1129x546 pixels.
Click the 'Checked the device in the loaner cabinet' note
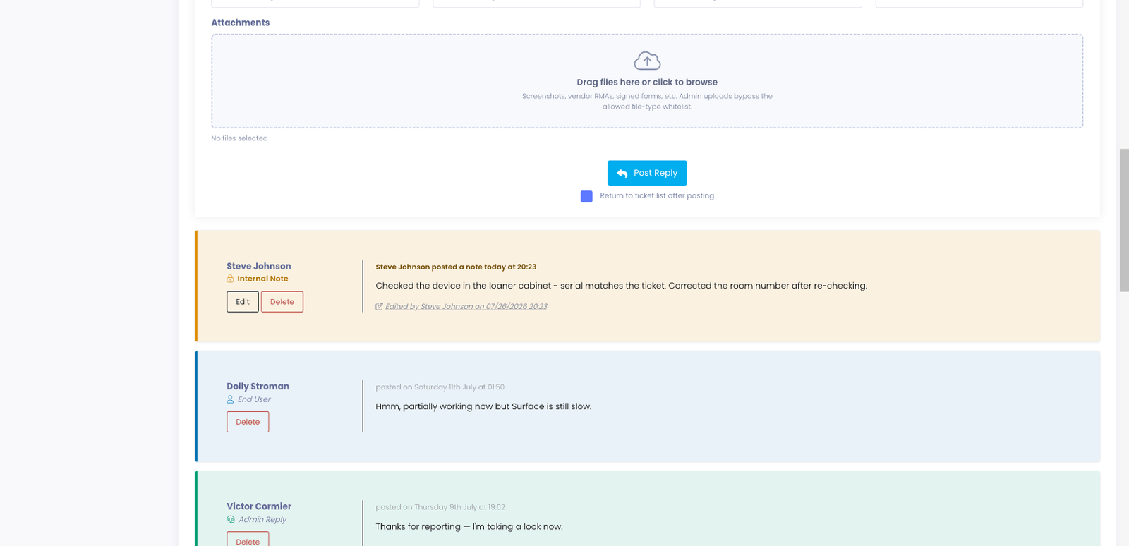621,286
